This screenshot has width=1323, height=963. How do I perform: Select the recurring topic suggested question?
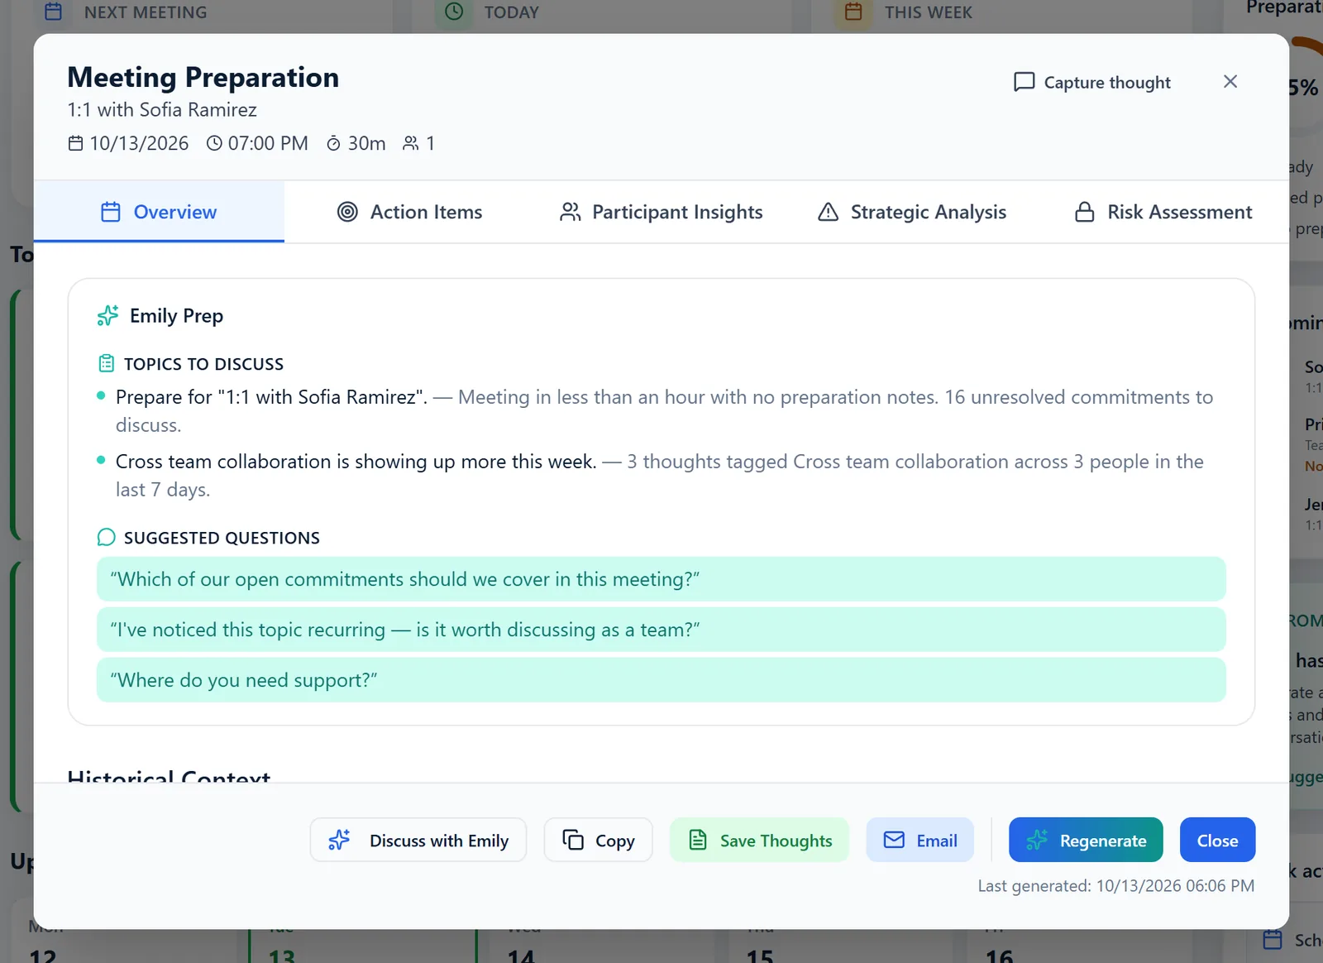tap(661, 630)
